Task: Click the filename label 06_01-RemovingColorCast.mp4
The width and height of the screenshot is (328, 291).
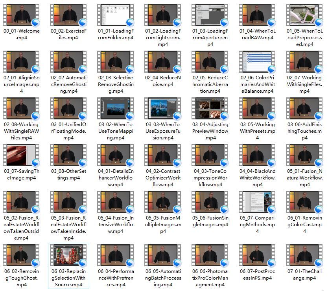Action: tap(304, 225)
